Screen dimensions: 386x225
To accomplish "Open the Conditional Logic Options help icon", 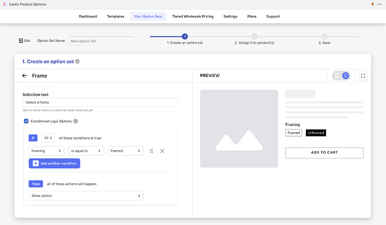I will pyautogui.click(x=76, y=121).
